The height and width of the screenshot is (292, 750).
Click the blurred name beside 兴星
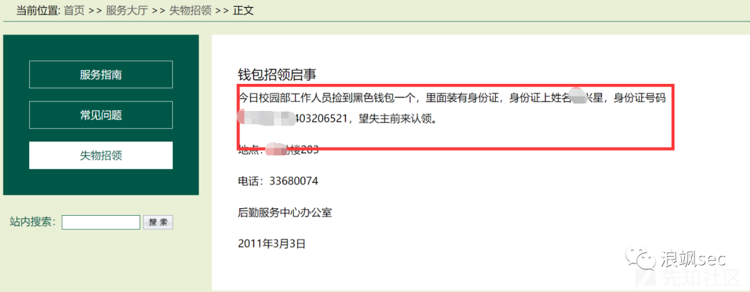pos(578,98)
